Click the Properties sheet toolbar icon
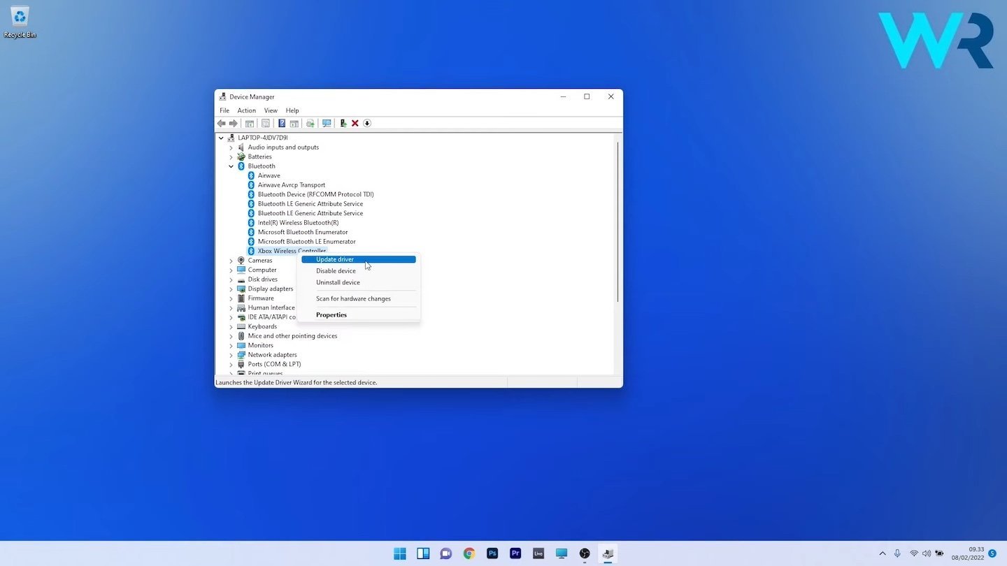Image resolution: width=1007 pixels, height=566 pixels. click(266, 123)
